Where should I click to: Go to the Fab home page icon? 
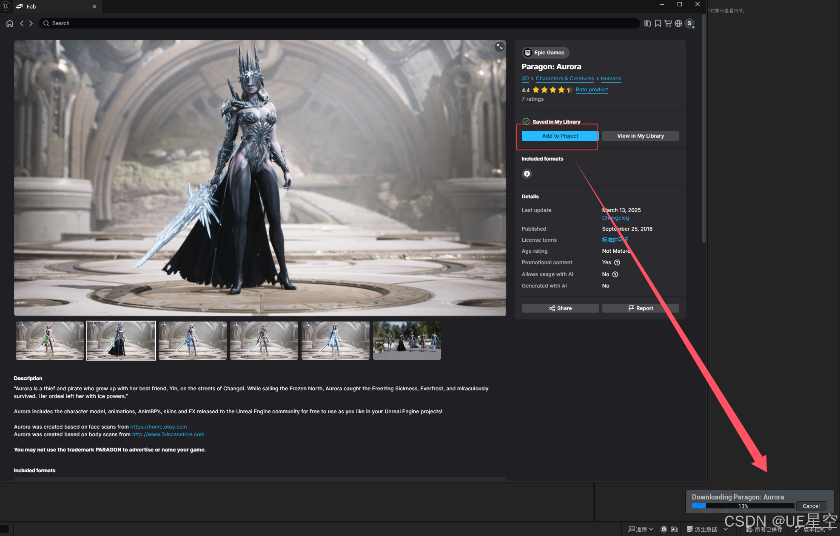coord(10,23)
